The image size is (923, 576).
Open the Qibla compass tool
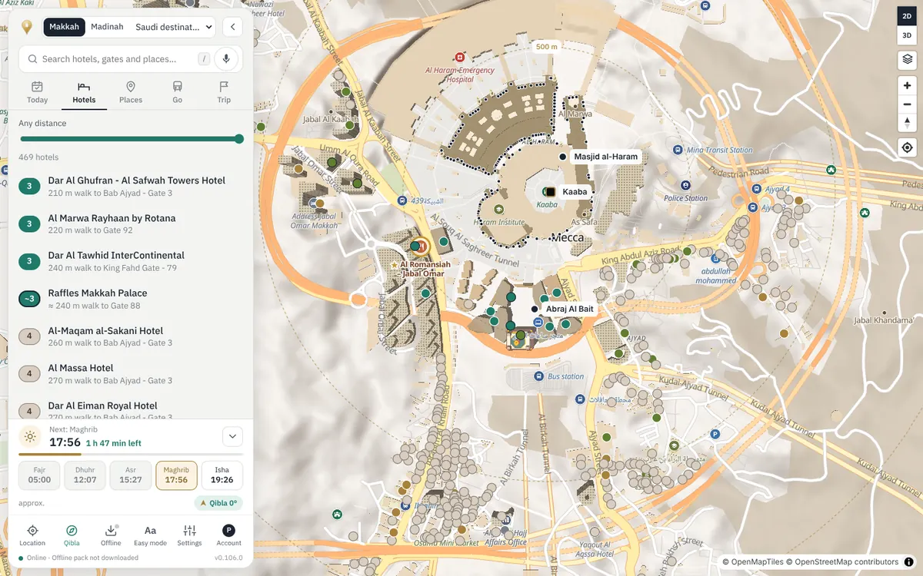[72, 535]
